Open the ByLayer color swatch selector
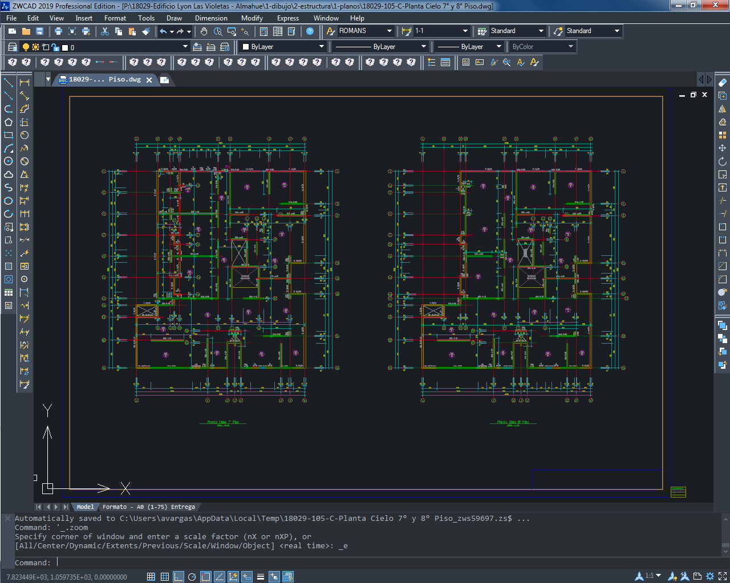The height and width of the screenshot is (583, 730). click(x=321, y=47)
